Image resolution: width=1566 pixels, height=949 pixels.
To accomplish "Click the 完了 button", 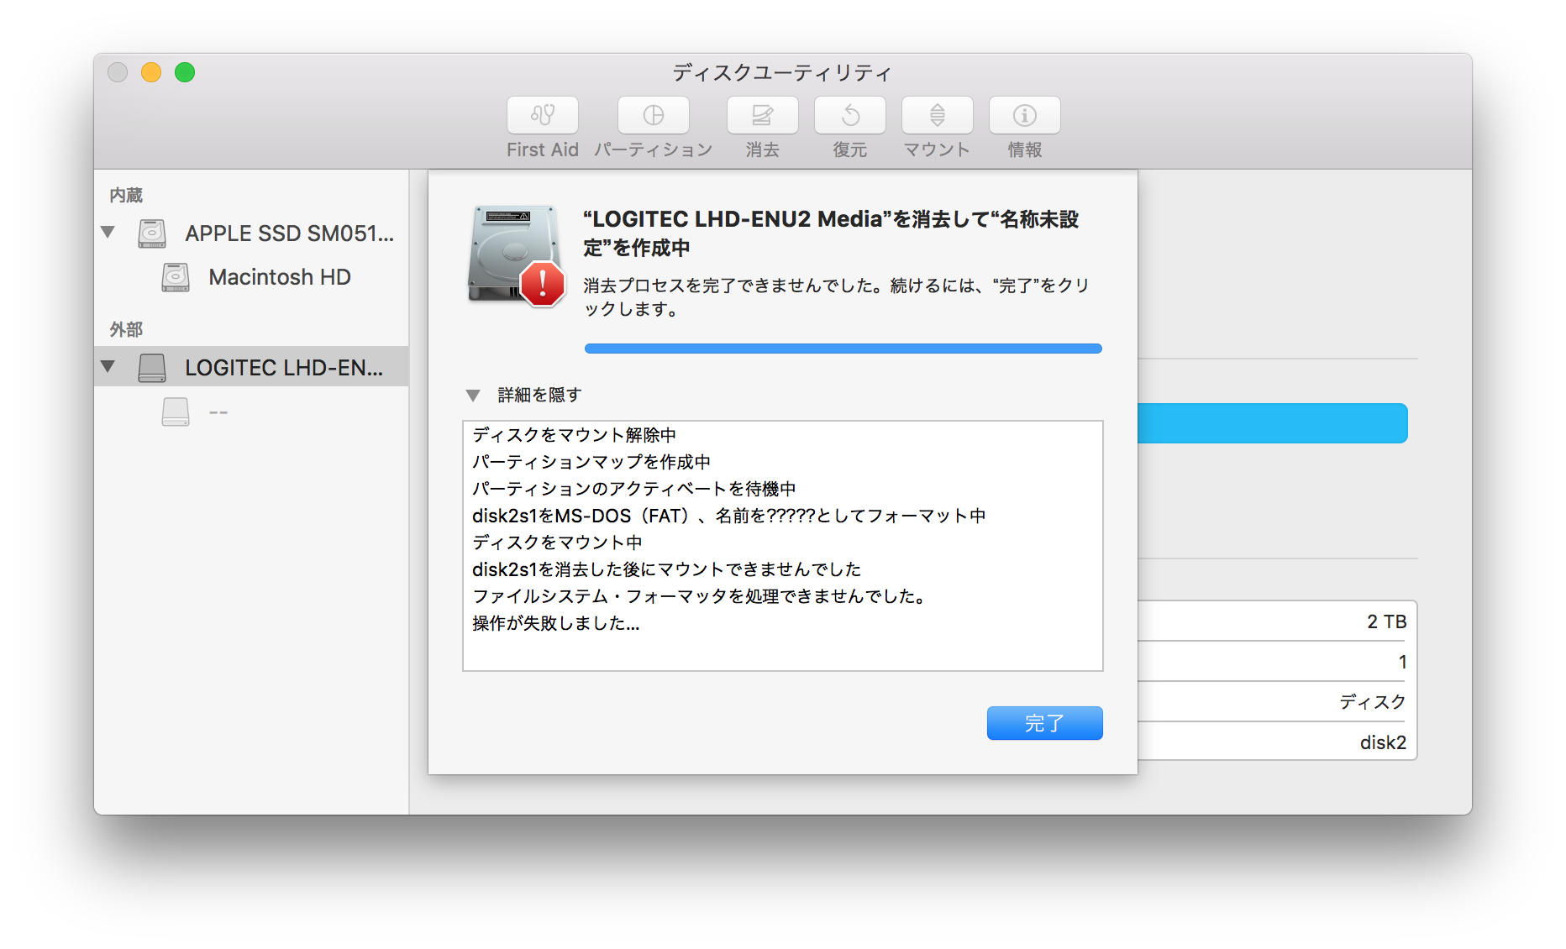I will (x=1044, y=723).
